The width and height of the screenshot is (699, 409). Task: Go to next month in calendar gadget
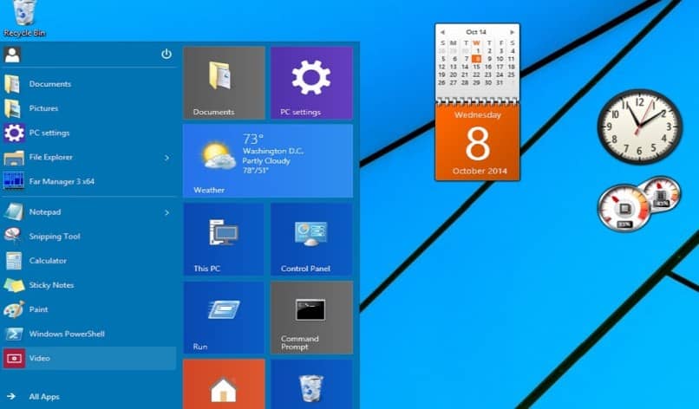coord(513,32)
